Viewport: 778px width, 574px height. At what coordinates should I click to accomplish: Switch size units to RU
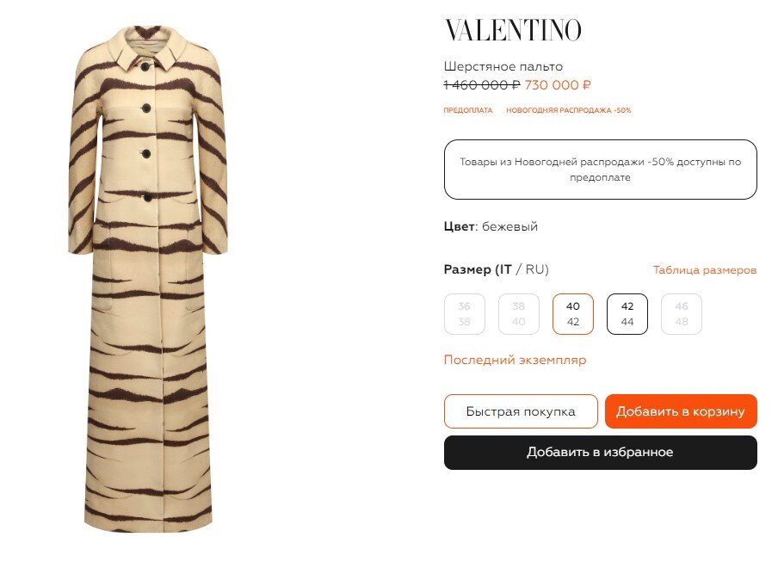[535, 269]
